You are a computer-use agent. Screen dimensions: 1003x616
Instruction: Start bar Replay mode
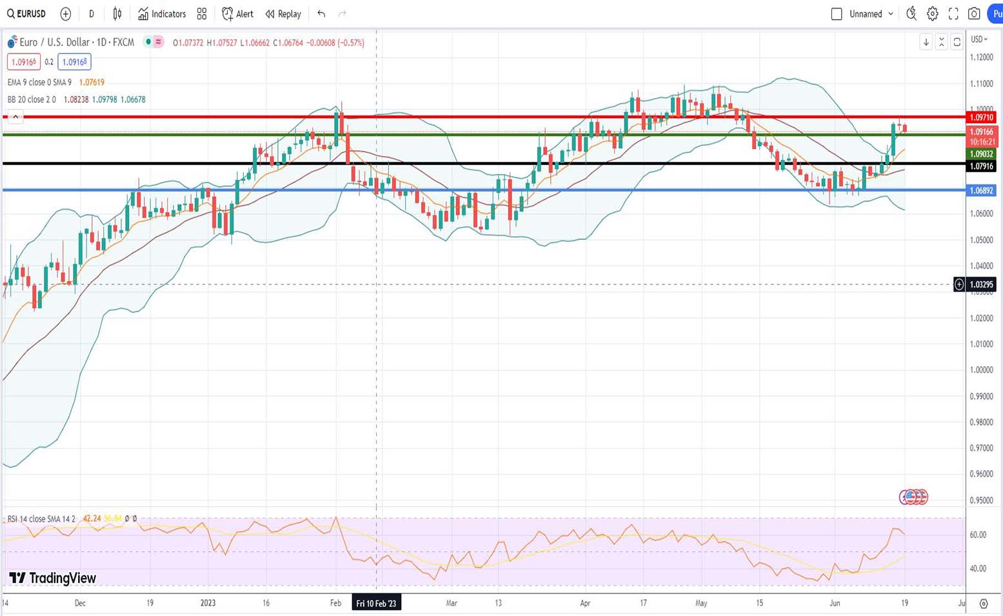[283, 14]
